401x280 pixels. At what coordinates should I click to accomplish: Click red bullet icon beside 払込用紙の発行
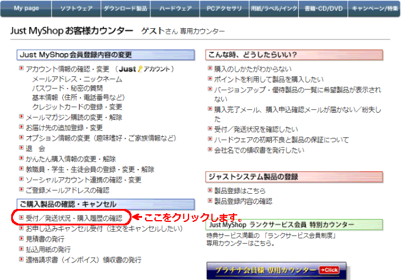[21, 248]
